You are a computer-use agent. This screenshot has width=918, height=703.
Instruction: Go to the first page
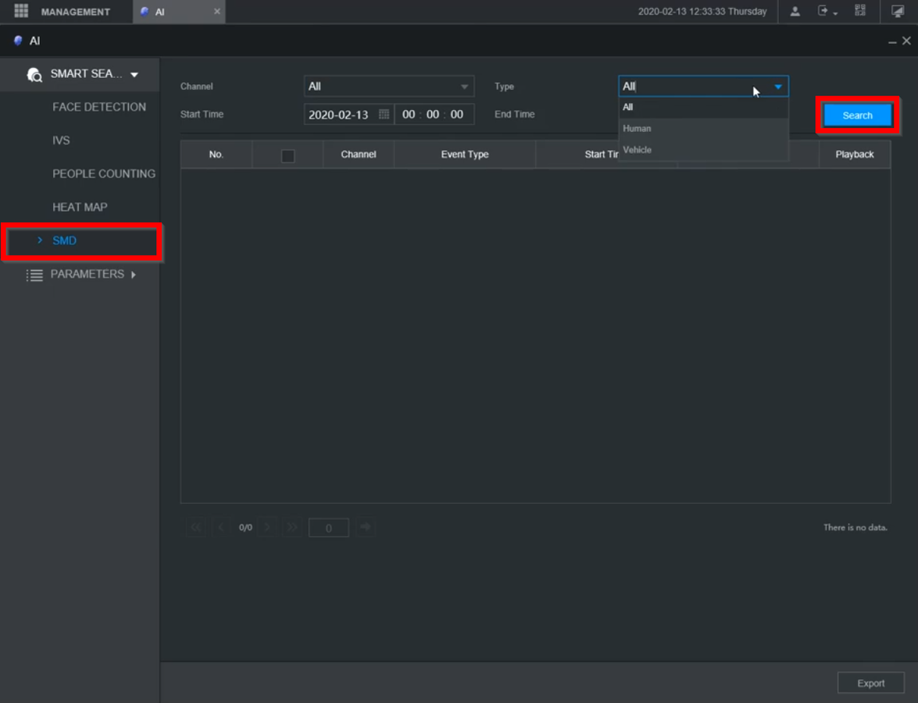coord(196,527)
